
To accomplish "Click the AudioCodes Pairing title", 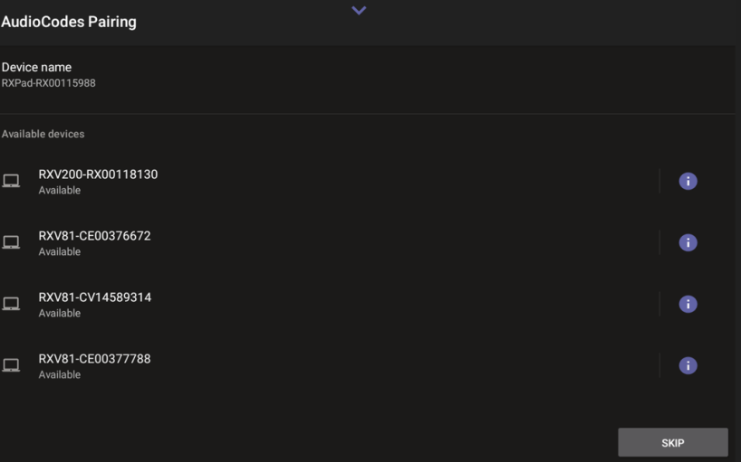I will point(69,22).
